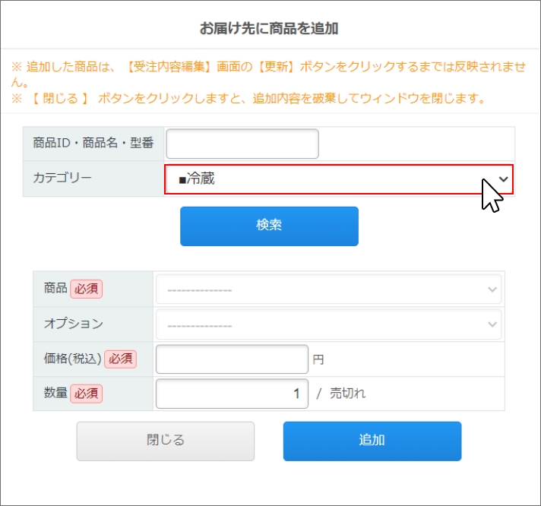Open the カテゴリー dropdown showing 冷蔵
541x506 pixels.
click(339, 180)
